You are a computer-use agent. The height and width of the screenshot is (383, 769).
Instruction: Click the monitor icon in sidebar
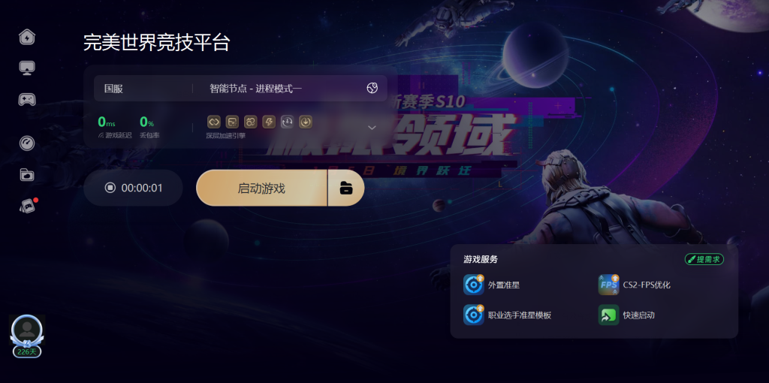pos(27,68)
